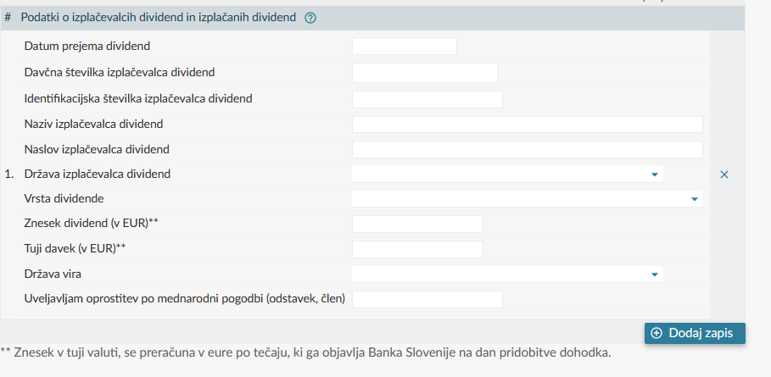The image size is (771, 377).
Task: Open the help question mark icon
Action: pyautogui.click(x=310, y=18)
